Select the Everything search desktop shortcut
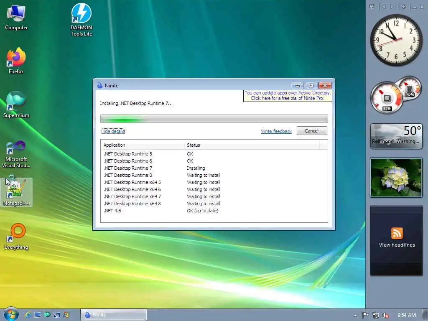 tap(16, 237)
